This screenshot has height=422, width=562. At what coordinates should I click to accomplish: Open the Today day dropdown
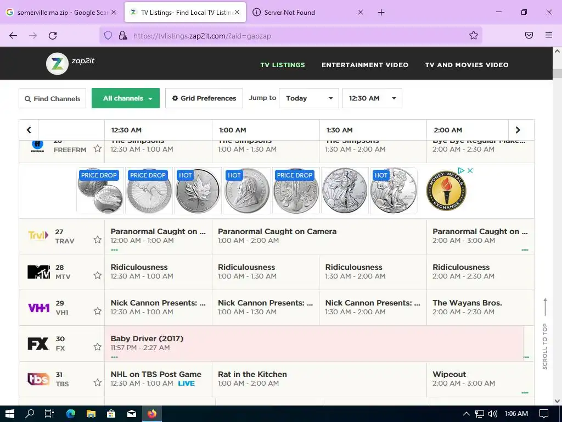tap(308, 98)
